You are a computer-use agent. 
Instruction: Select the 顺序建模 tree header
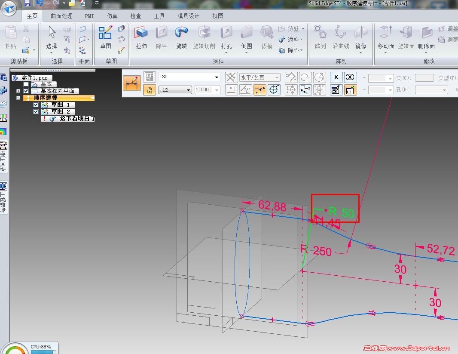[x=58, y=98]
